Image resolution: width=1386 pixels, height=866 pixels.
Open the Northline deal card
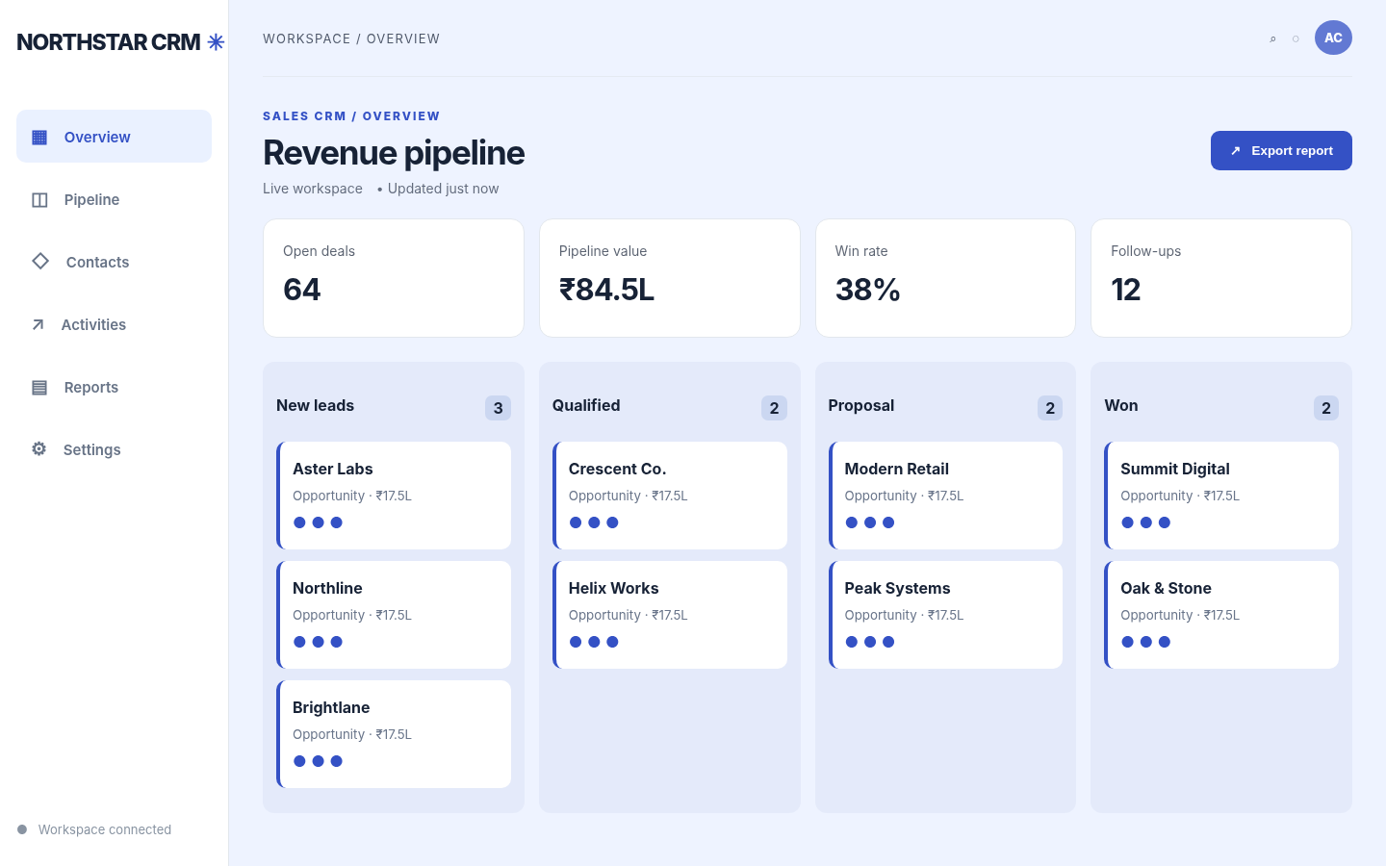394,615
